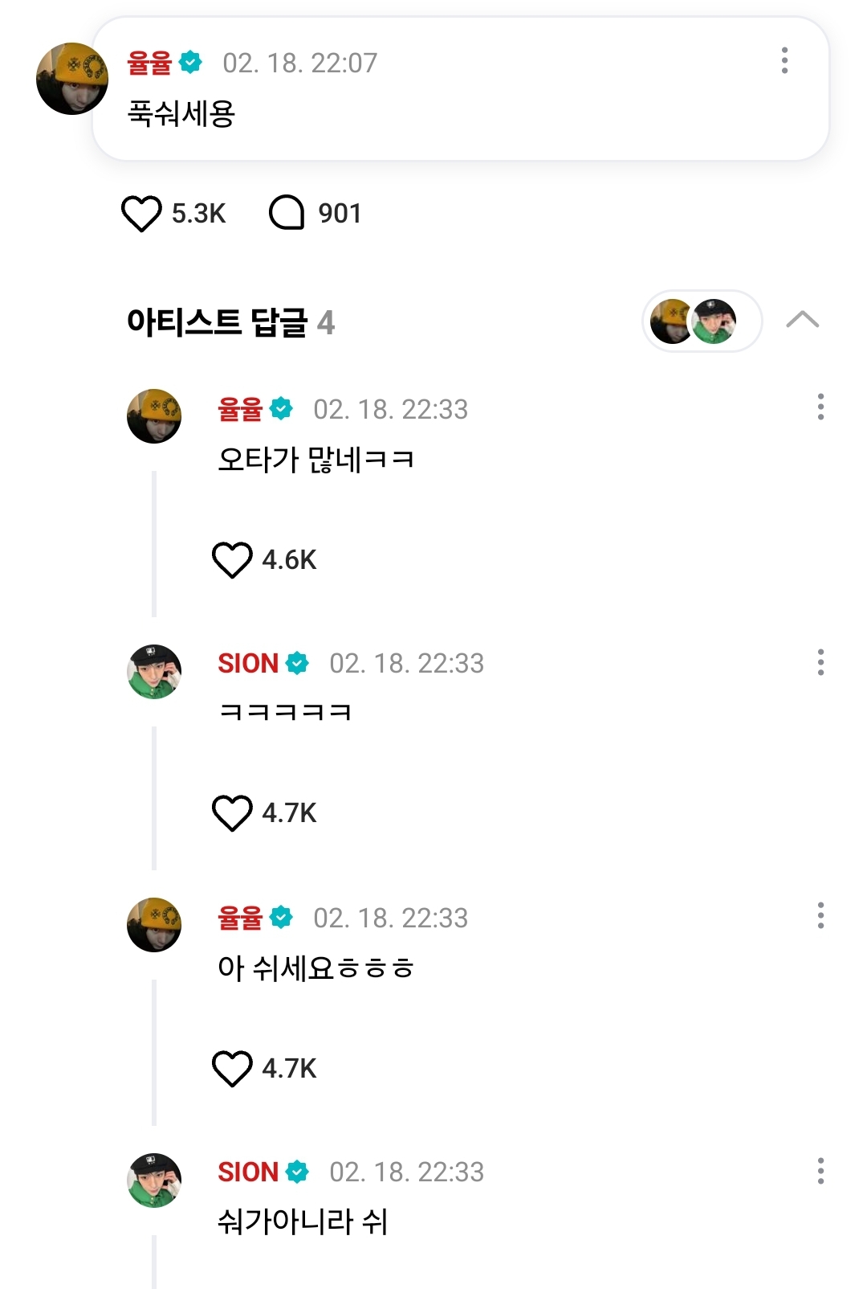Open more options on the 푹쉬세용 post
This screenshot has width=867, height=1289.
pos(784,61)
